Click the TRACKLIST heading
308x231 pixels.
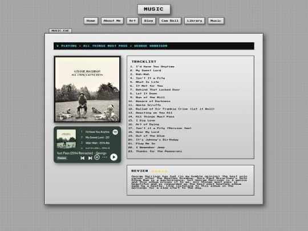[x=144, y=62]
